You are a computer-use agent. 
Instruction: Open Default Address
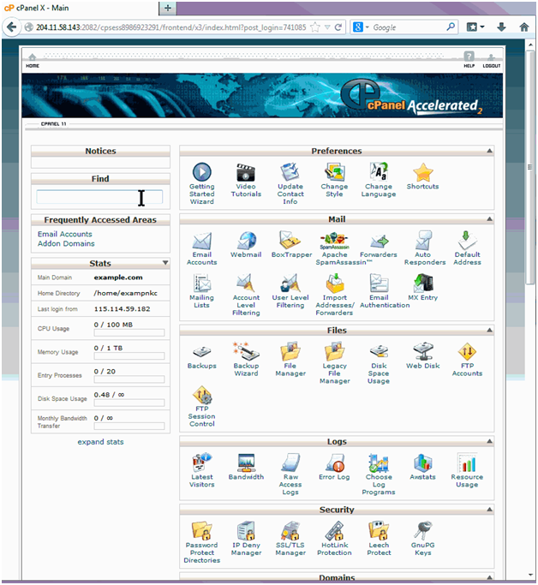(467, 248)
